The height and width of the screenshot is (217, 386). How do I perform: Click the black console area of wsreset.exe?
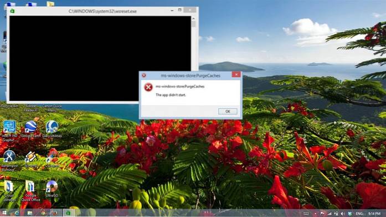[x=100, y=58]
